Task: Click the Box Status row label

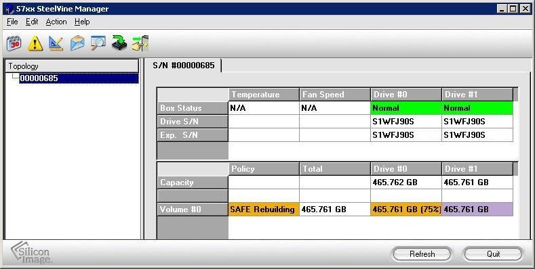Action: (193, 108)
